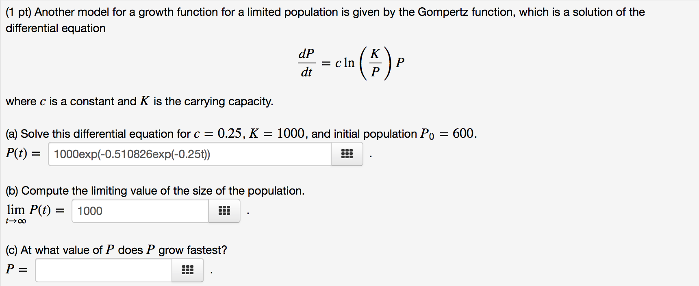Image resolution: width=699 pixels, height=286 pixels.
Task: Click the carrying capacity sentence mentioning K
Action: tap(138, 101)
